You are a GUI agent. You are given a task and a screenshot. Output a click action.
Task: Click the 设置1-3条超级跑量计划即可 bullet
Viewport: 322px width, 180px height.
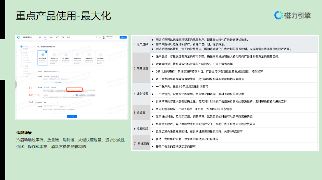click(182, 87)
